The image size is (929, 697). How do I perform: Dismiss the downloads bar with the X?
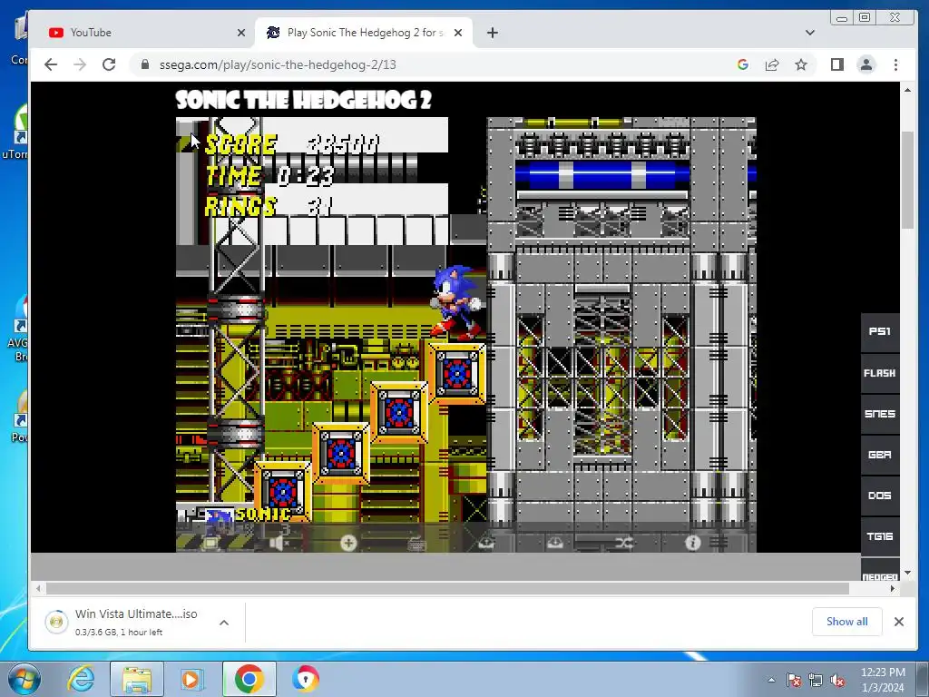pyautogui.click(x=899, y=621)
